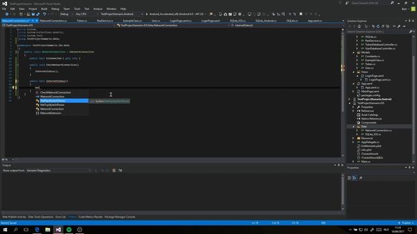Switch to the Error List tab
Image resolution: width=417 pixels, height=234 pixels.
[x=61, y=217]
